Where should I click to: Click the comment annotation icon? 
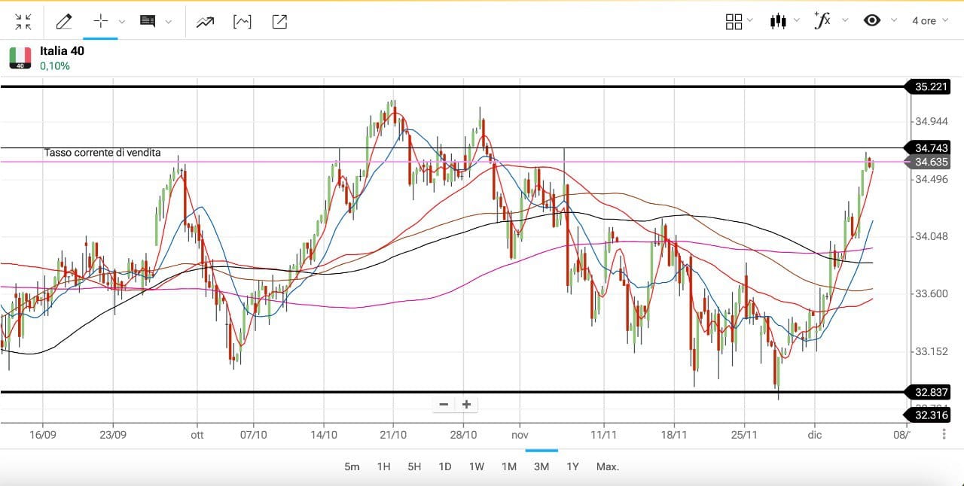148,21
